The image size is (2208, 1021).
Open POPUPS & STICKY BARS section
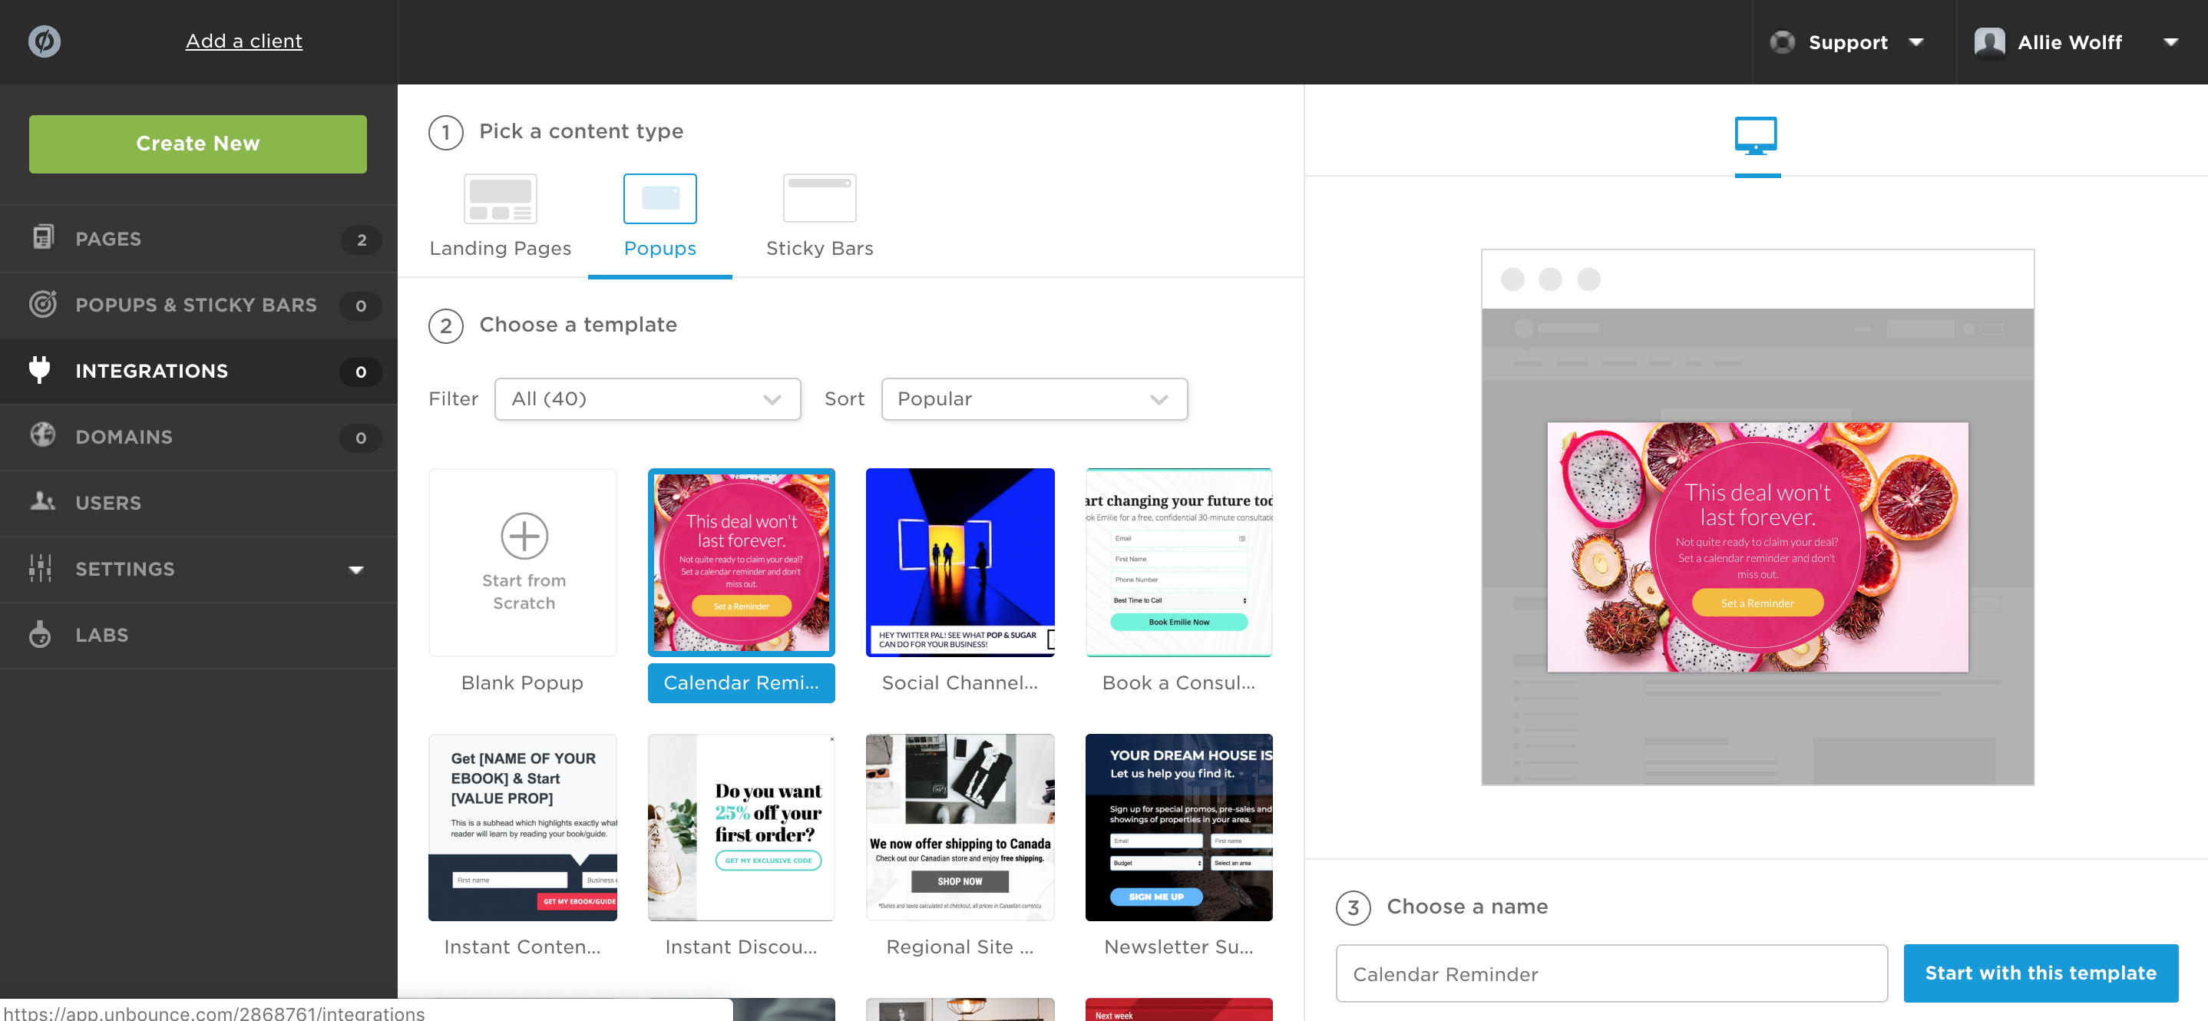197,306
